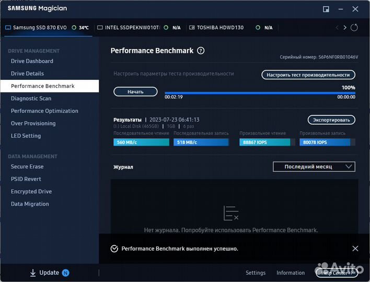The image size is (370, 282).
Task: Open Secure Erase
Action: tap(27, 167)
